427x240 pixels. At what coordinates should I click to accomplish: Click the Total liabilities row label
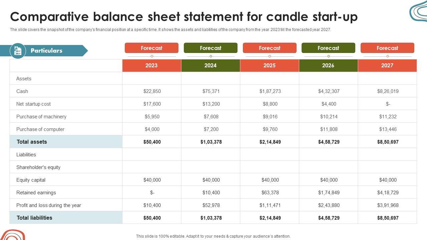34,218
